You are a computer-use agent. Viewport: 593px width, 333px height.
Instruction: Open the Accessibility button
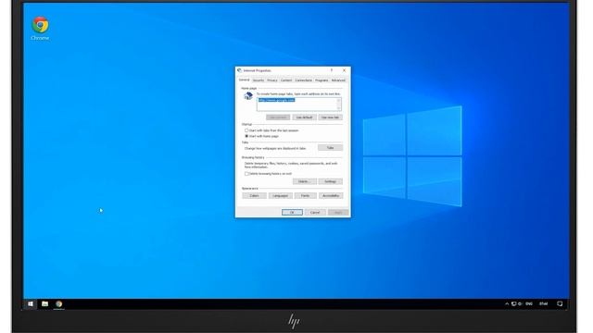click(x=331, y=195)
